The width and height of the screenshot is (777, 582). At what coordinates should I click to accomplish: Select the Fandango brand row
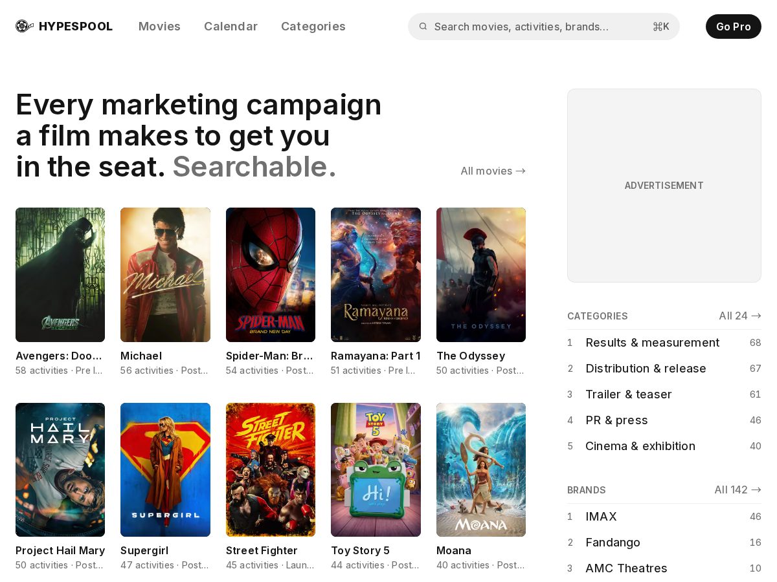pyautogui.click(x=664, y=543)
